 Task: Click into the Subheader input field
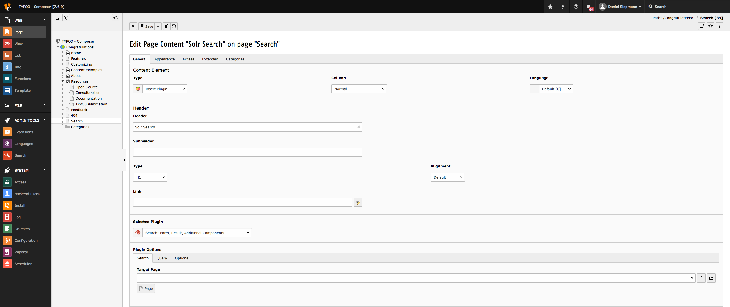point(248,152)
